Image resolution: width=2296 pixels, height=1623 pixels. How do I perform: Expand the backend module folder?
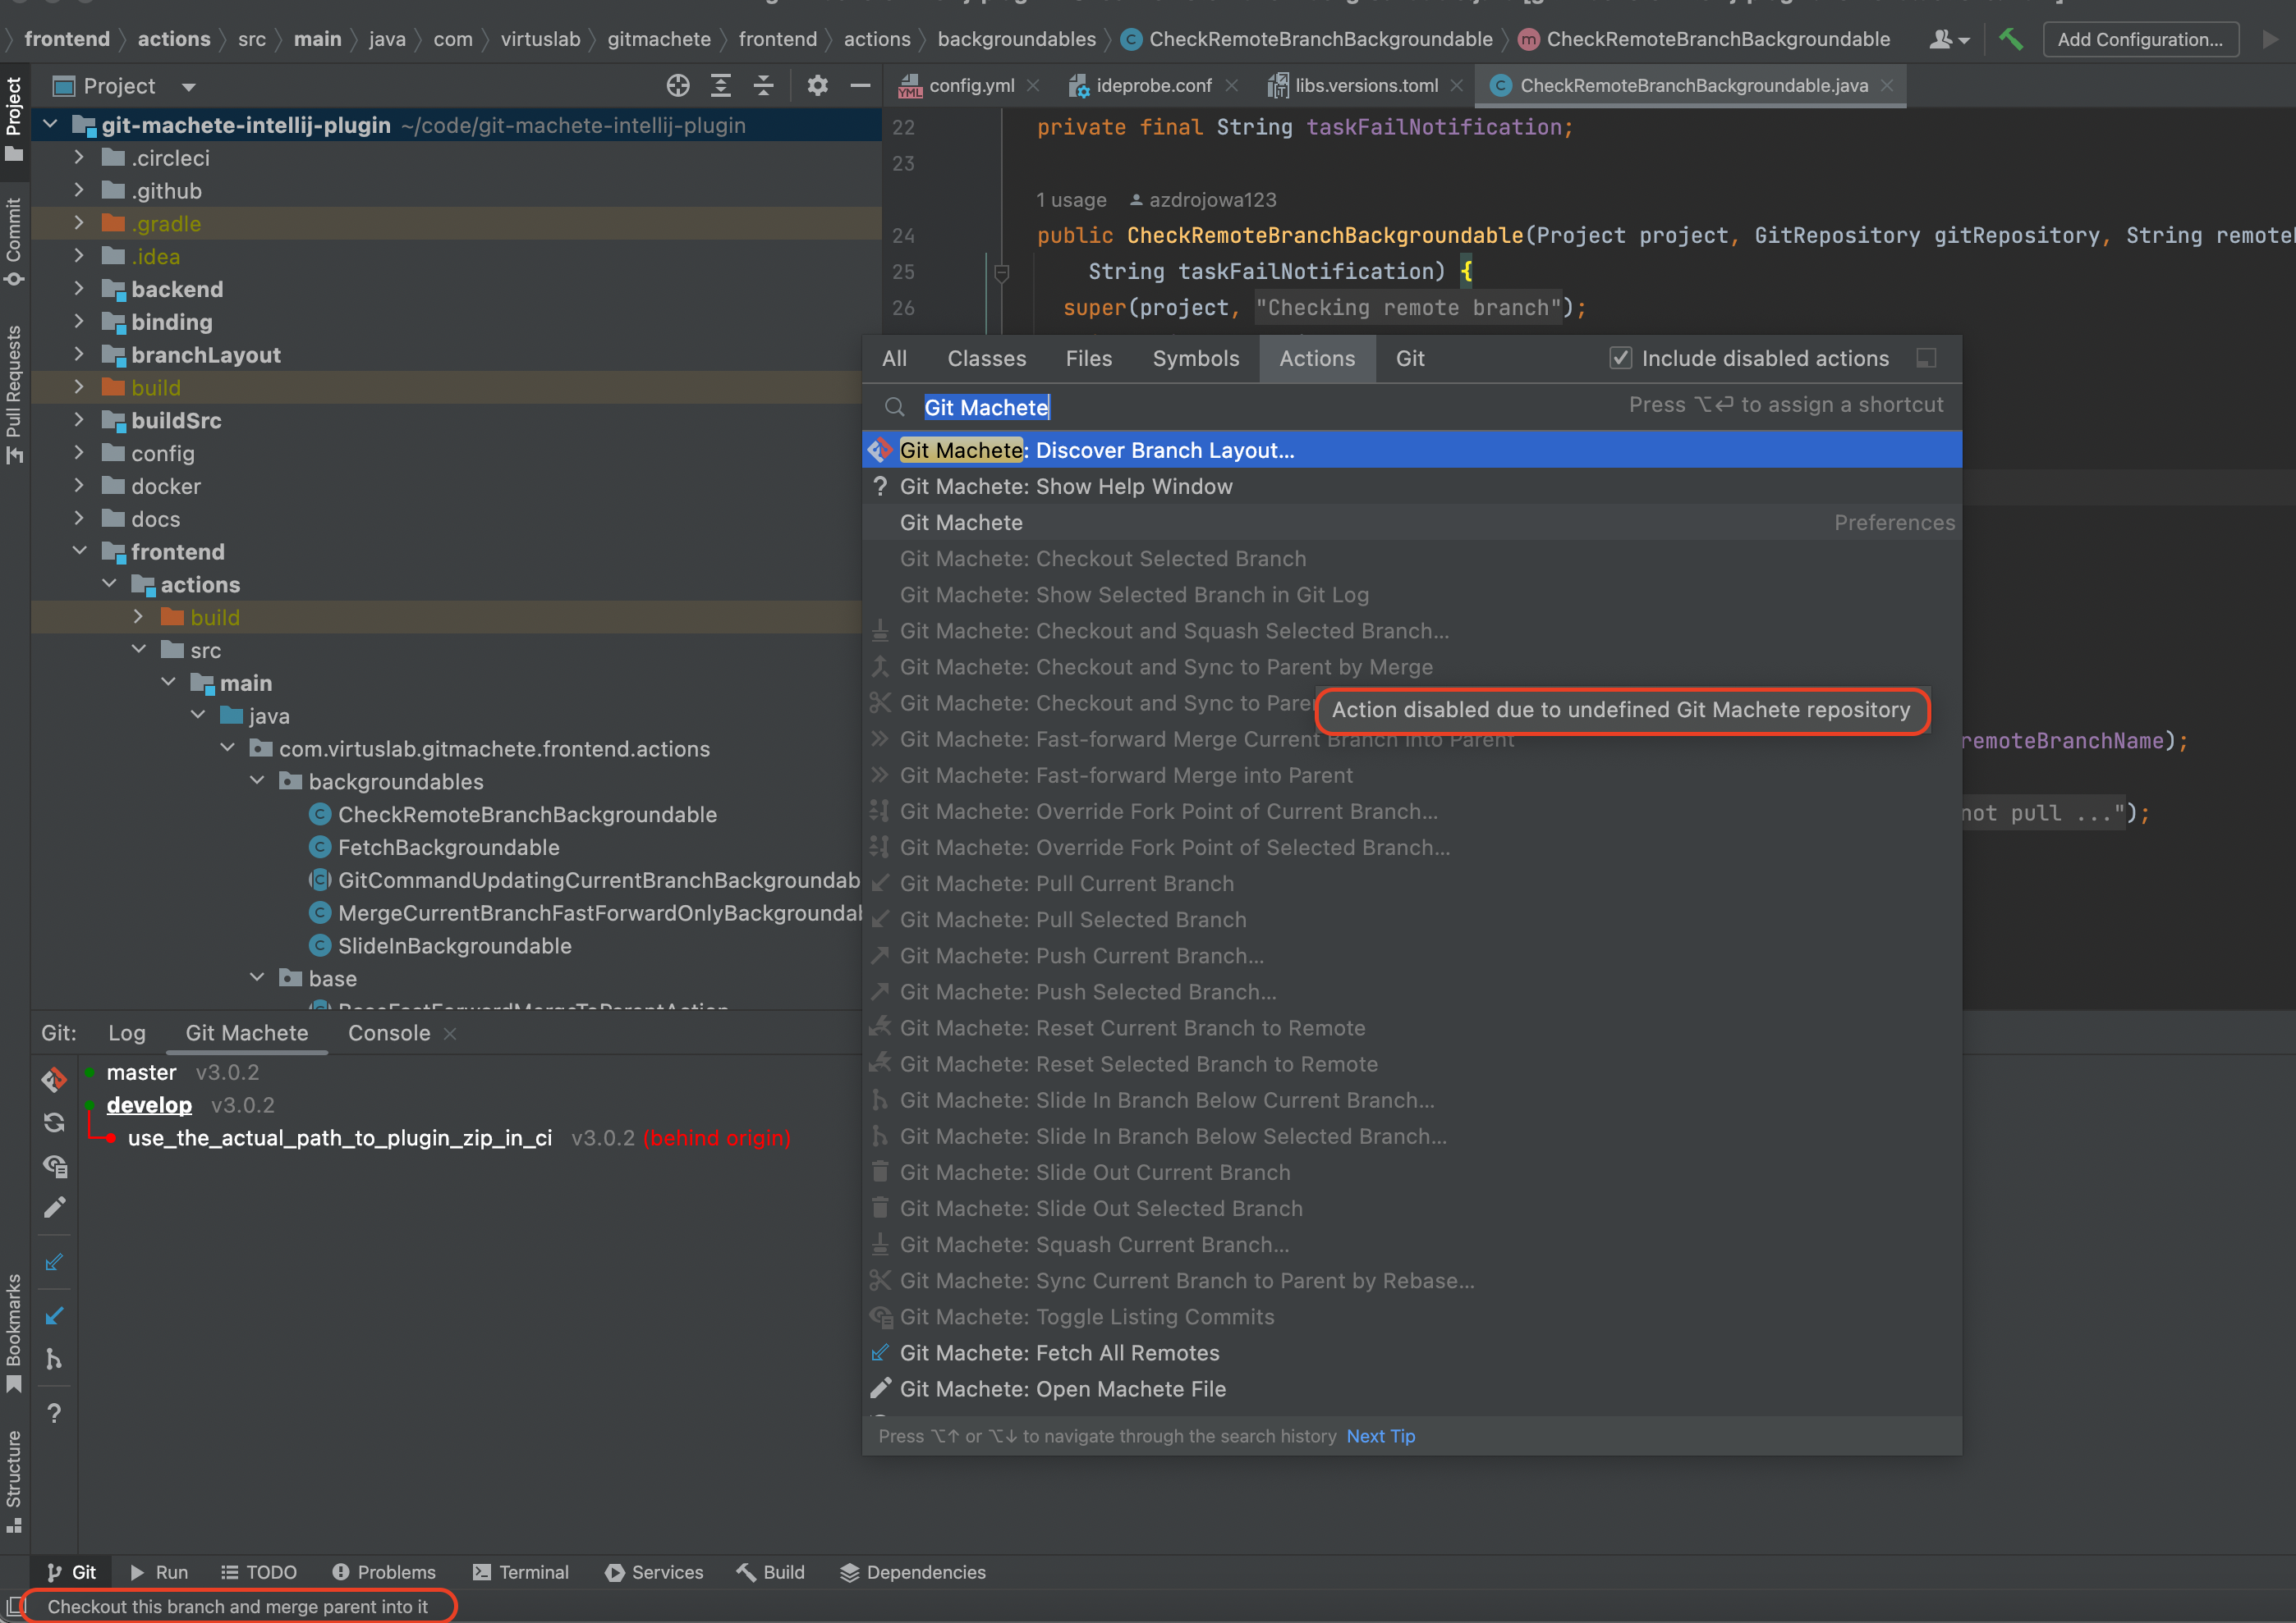tap(80, 290)
